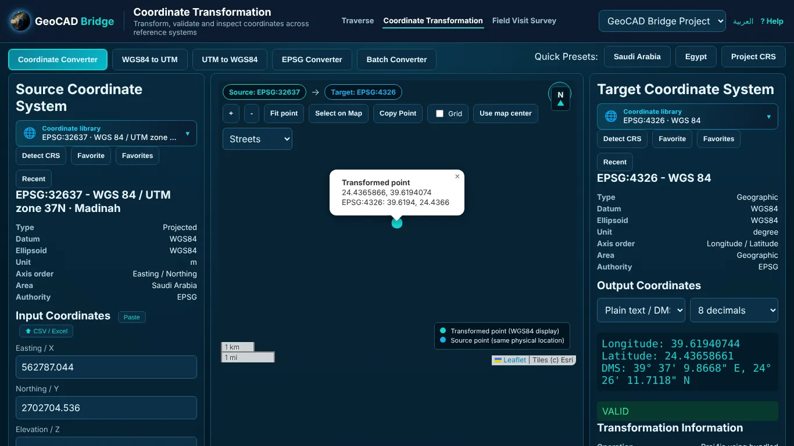
Task: Open the Help link
Action: [x=772, y=21]
